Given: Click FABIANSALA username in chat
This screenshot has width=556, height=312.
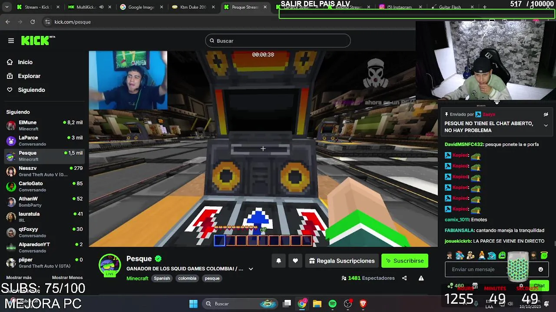Looking at the screenshot, I should point(460,231).
